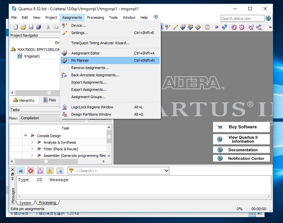The image size is (283, 223).
Task: Click the Cut scissors toolbar icon
Action: point(48,27)
